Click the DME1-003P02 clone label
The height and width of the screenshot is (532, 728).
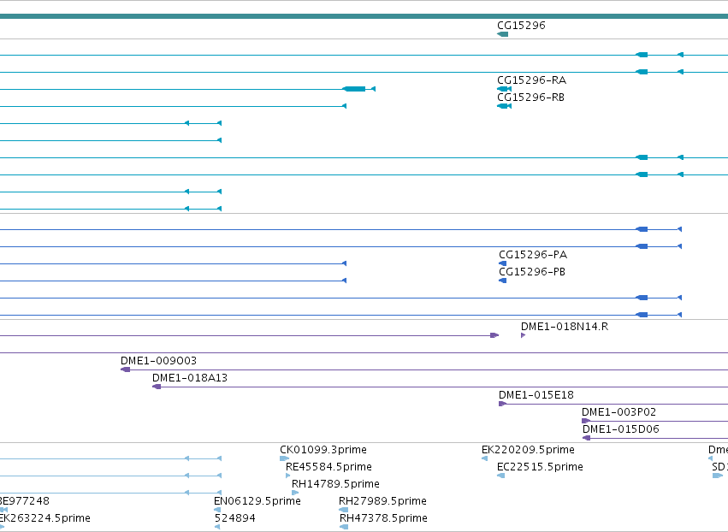(619, 412)
